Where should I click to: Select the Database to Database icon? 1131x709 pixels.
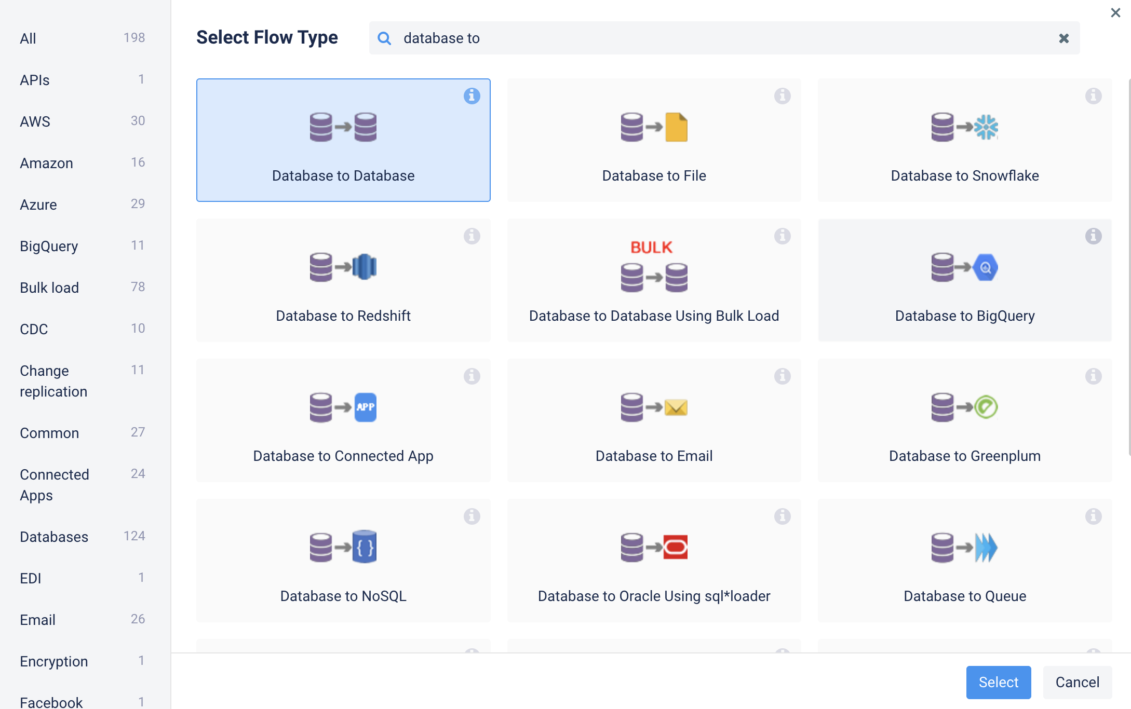343,127
